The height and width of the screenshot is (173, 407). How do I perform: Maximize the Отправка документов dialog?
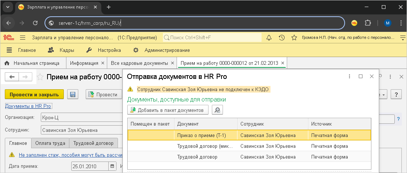pyautogui.click(x=361, y=76)
